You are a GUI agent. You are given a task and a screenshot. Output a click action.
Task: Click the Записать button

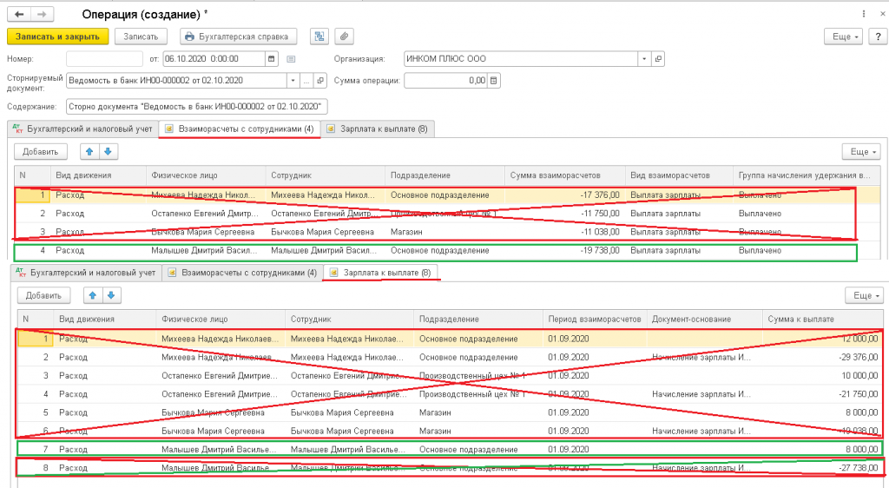141,36
